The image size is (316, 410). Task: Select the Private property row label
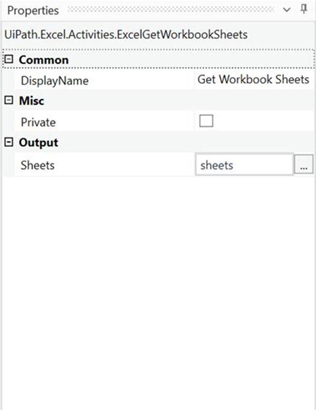[38, 122]
